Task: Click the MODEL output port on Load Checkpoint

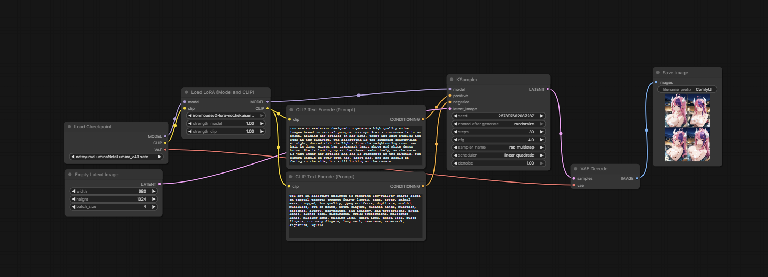Action: pyautogui.click(x=165, y=136)
